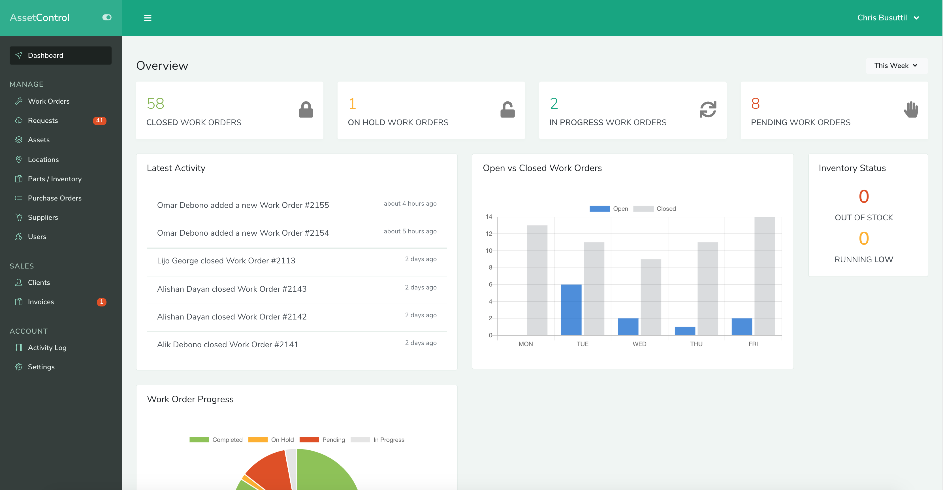Open the This Week period dropdown
943x490 pixels.
coord(896,65)
